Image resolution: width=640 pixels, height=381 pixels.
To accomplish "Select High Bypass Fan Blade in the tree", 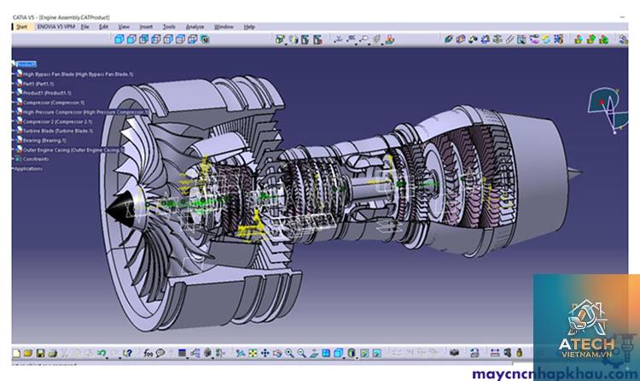I will 78,74.
